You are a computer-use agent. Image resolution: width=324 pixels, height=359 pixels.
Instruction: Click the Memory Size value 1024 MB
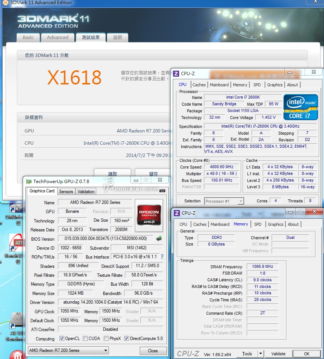(75, 293)
